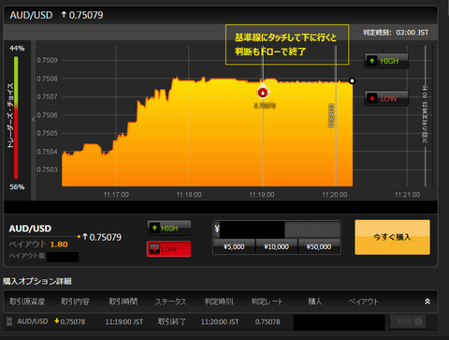
Task: Click the 購入 column header
Action: tap(315, 302)
